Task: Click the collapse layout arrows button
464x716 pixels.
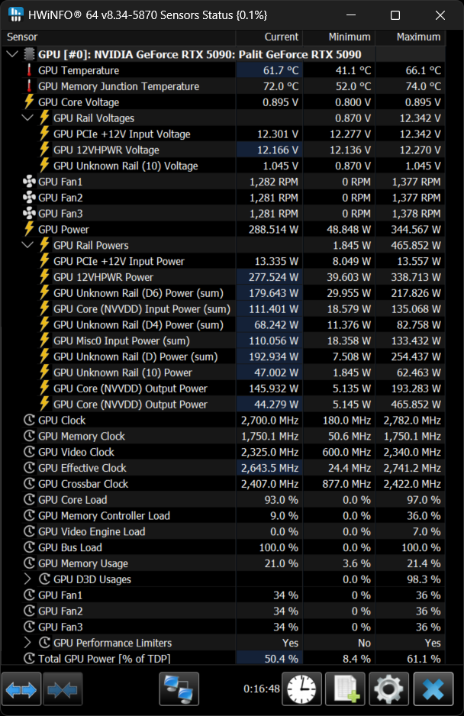Action: tap(63, 689)
